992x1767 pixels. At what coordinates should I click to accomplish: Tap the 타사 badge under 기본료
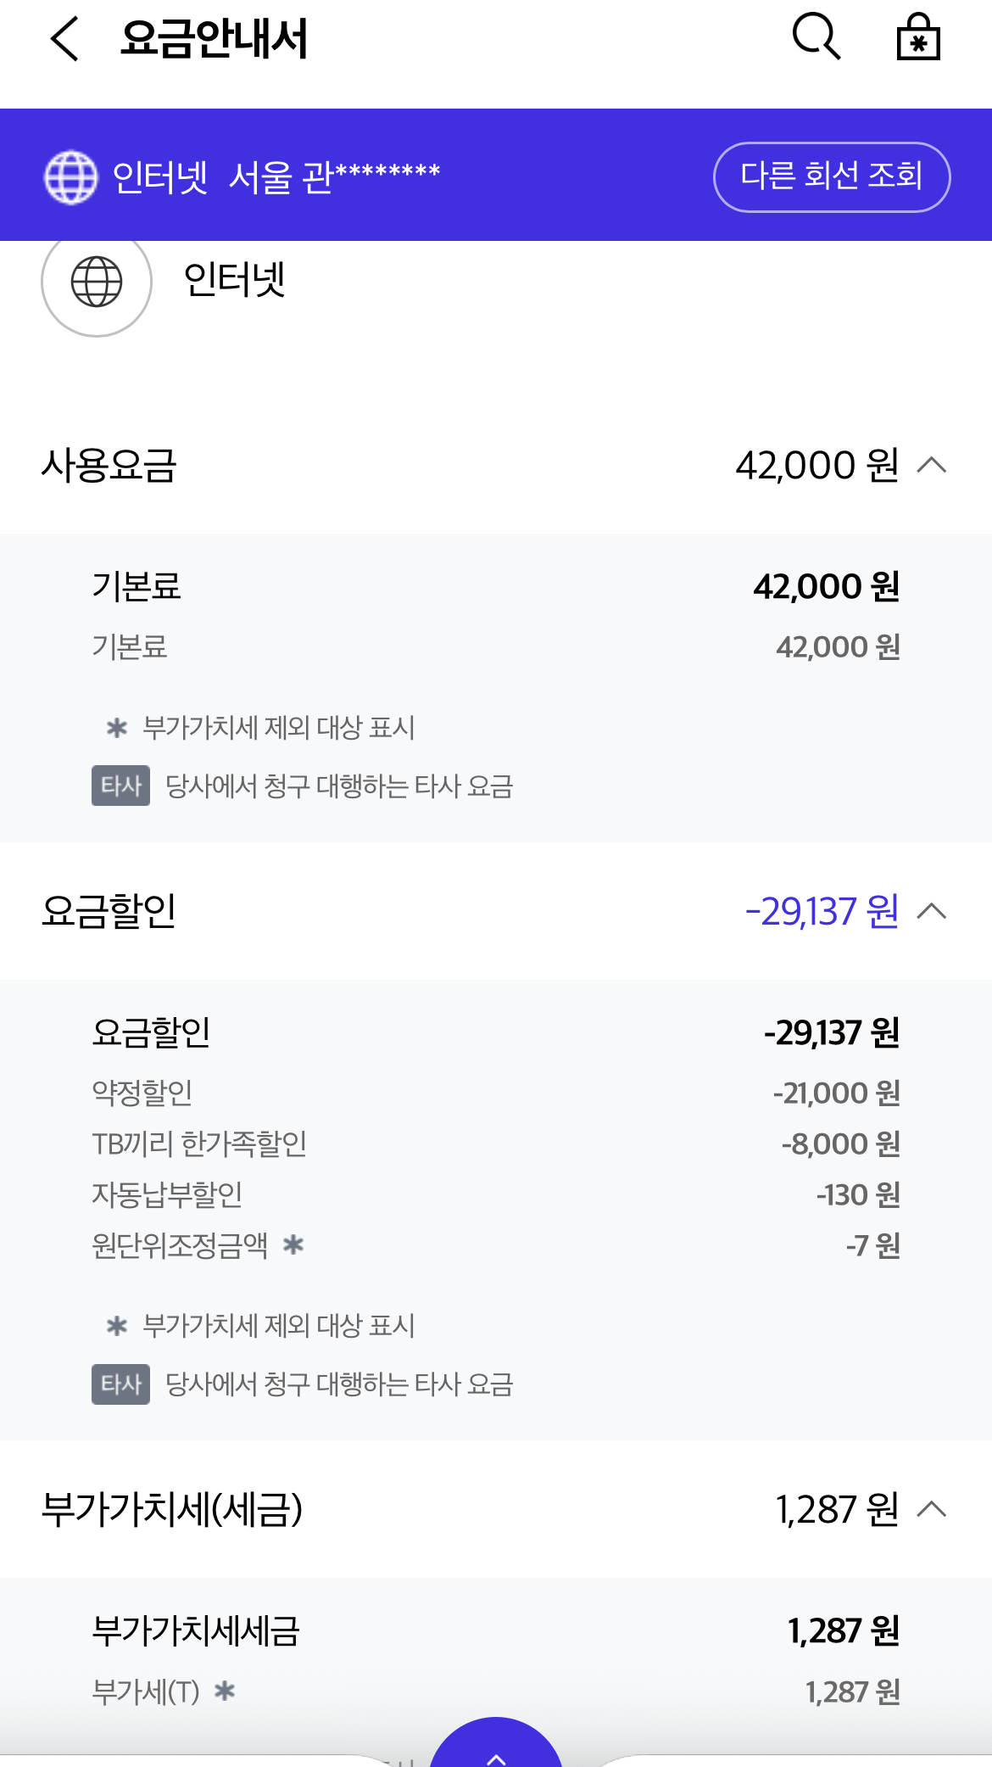(x=120, y=786)
